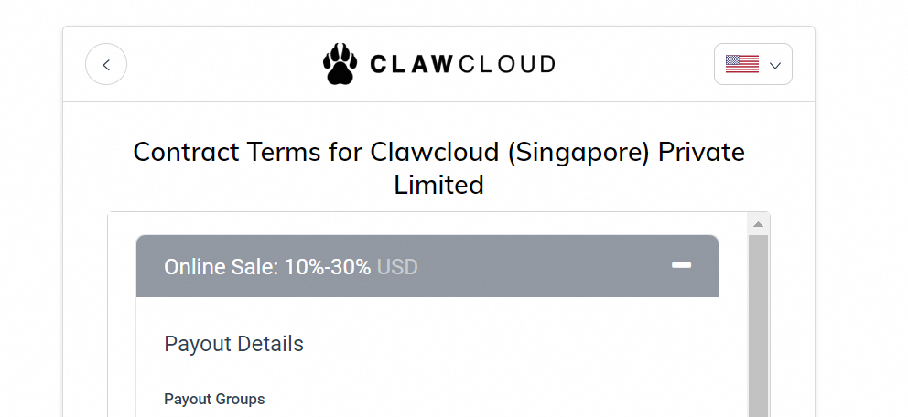The height and width of the screenshot is (417, 908).
Task: Click the scrollbar up arrow
Action: tap(758, 224)
